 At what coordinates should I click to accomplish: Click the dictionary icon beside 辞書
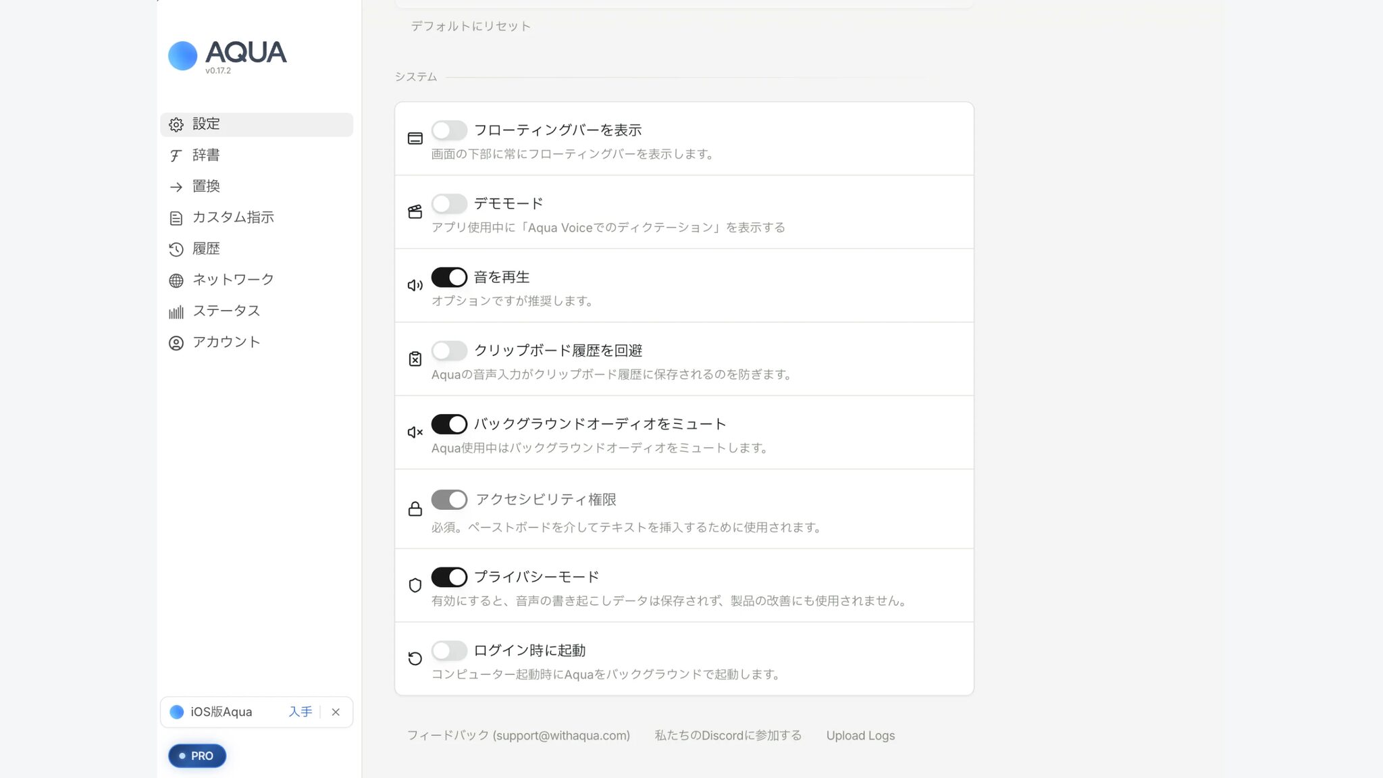[176, 155]
